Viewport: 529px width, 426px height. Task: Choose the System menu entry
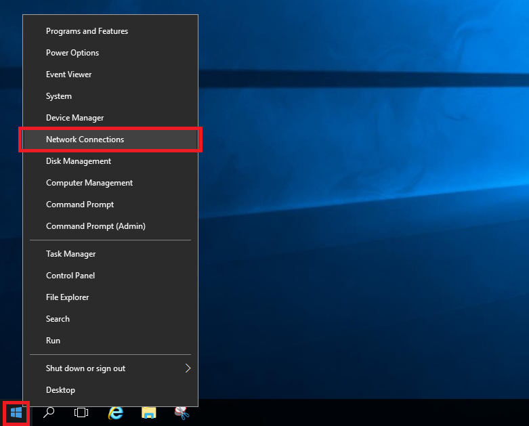tap(110, 96)
